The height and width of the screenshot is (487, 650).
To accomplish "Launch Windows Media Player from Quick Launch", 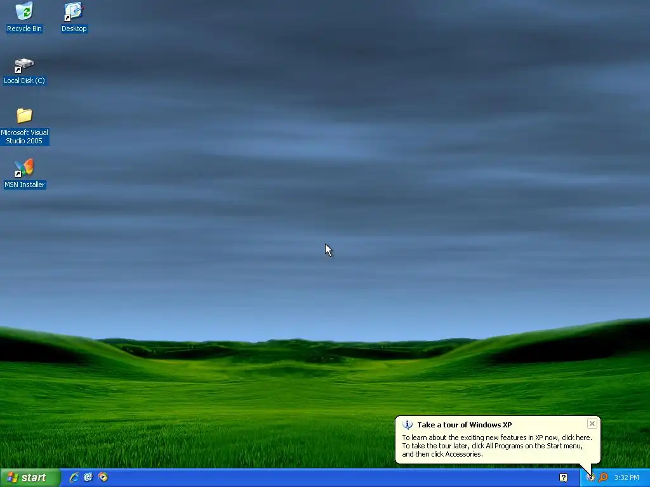I will click(x=103, y=477).
